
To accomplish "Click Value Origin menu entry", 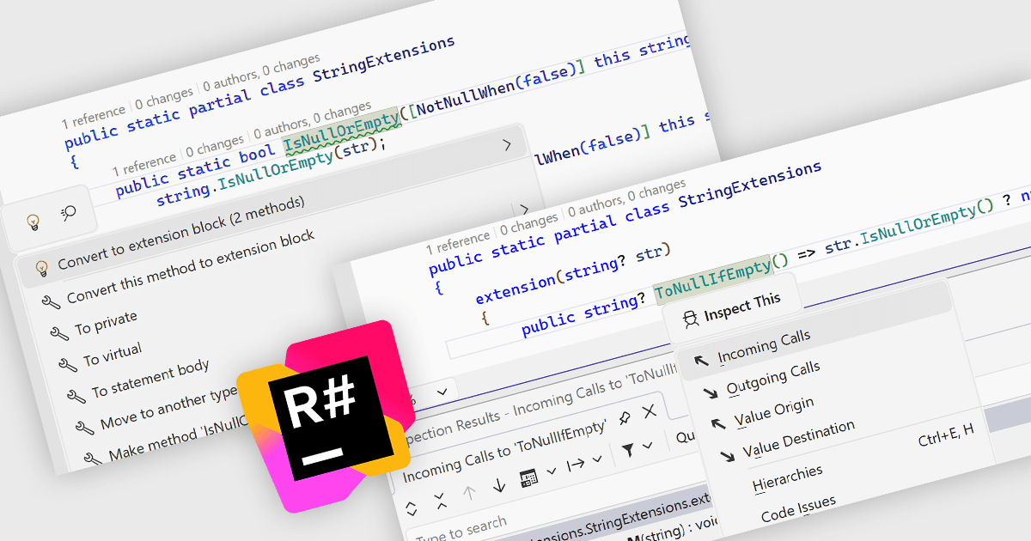I will tap(774, 412).
